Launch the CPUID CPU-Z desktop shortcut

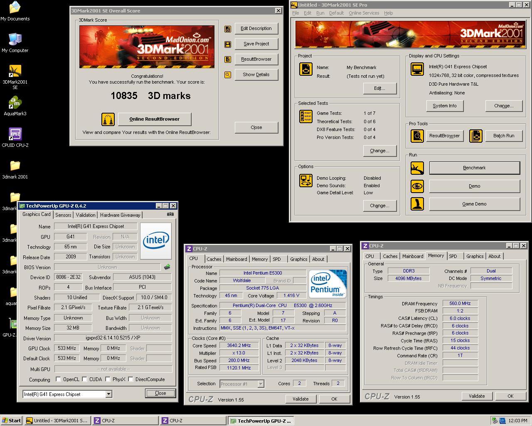pos(15,138)
